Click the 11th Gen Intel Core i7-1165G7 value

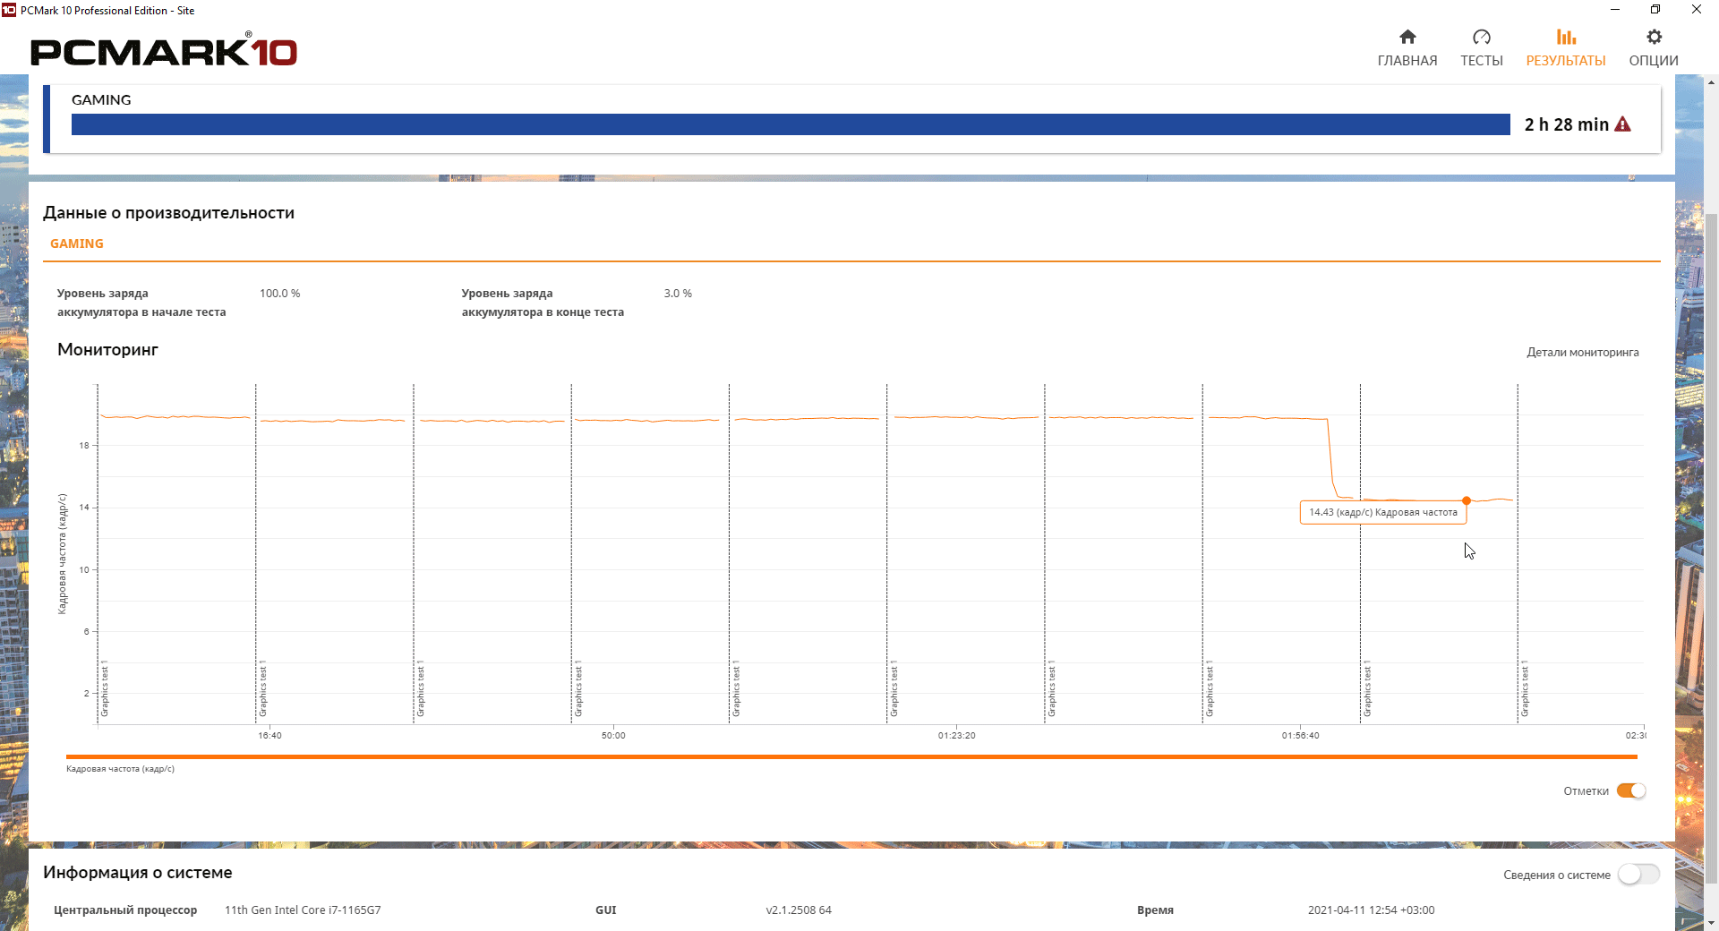[x=303, y=910]
